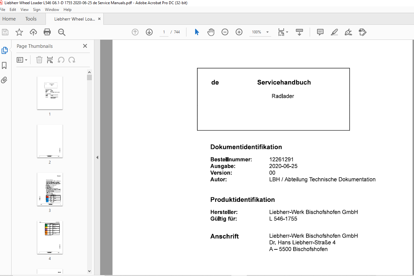Viewport: 414px width, 276px height.
Task: Print the document with printer icon
Action: pyautogui.click(x=47, y=32)
